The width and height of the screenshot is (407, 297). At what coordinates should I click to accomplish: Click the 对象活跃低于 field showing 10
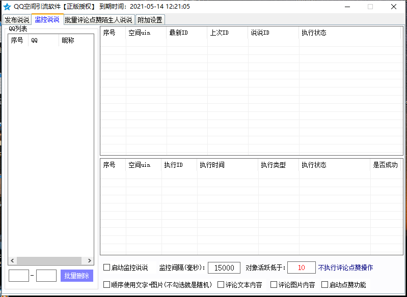pos(302,268)
